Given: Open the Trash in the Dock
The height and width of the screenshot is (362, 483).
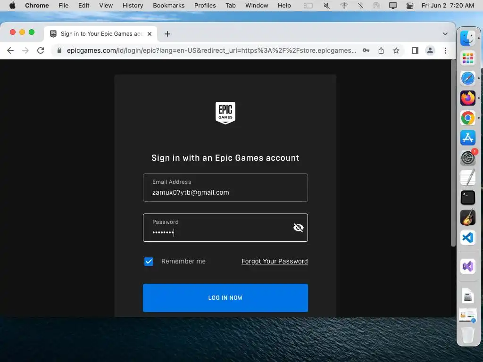Looking at the screenshot, I should click(467, 335).
